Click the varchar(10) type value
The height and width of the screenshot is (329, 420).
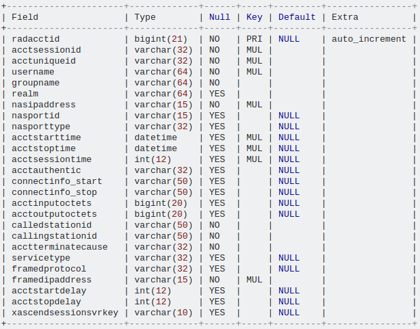[163, 313]
